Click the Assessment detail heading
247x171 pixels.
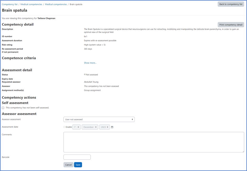point(17,70)
